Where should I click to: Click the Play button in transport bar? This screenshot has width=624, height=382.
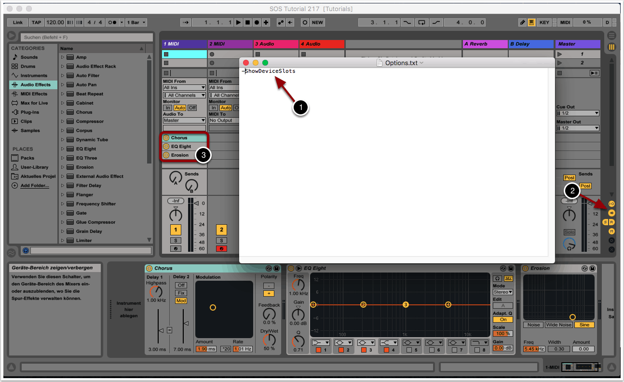(238, 22)
